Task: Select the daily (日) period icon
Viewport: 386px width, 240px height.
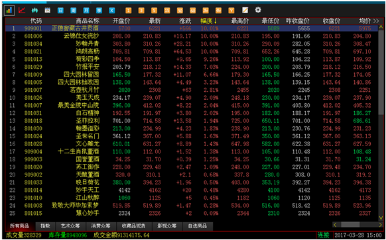Action: tap(60, 11)
